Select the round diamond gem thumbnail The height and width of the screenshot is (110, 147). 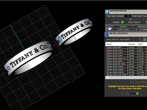coord(110,28)
